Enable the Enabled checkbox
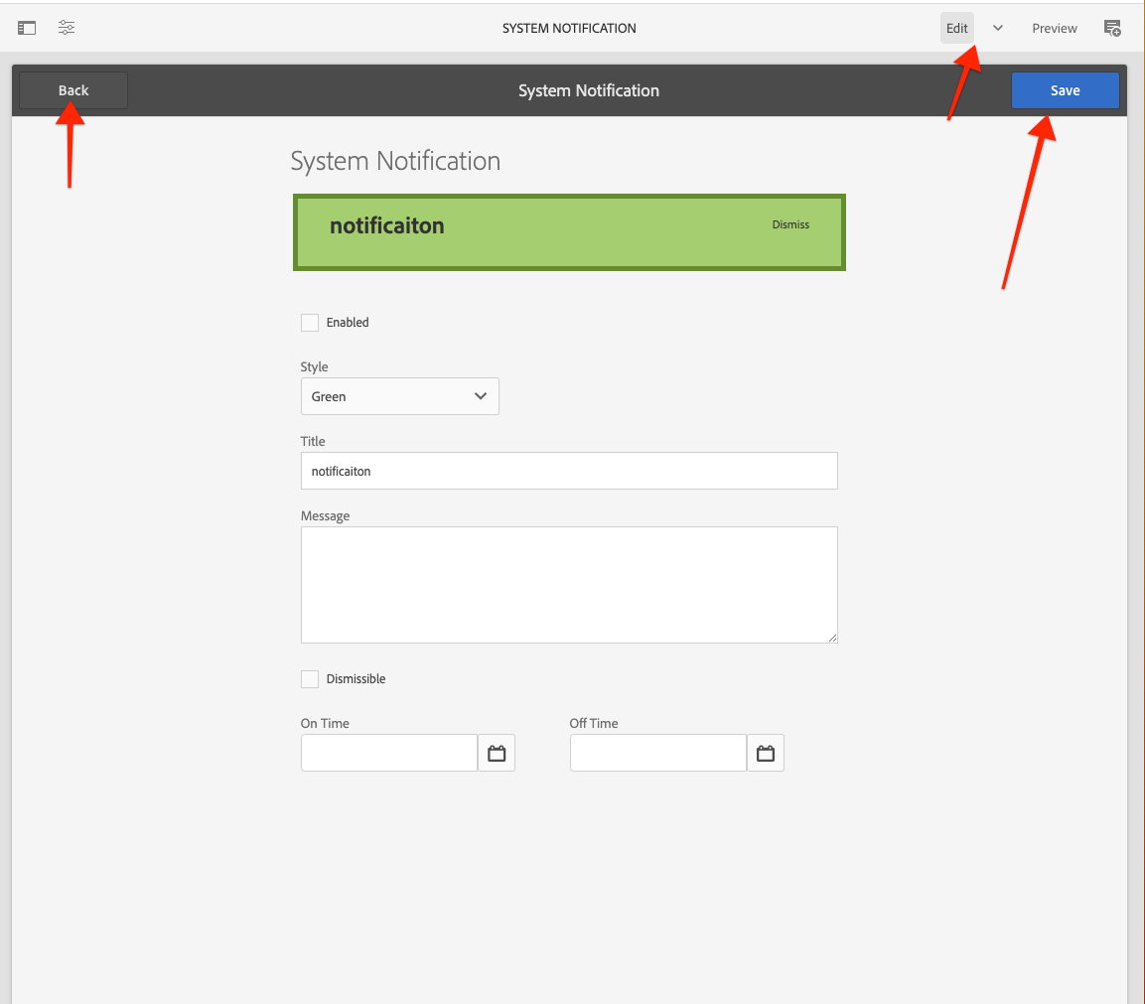Screen dimensions: 1145x1004 pos(309,322)
